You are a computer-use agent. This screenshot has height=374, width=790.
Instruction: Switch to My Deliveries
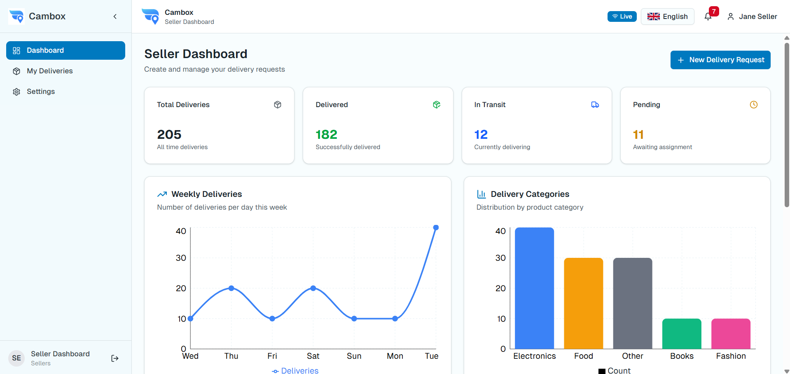click(49, 71)
